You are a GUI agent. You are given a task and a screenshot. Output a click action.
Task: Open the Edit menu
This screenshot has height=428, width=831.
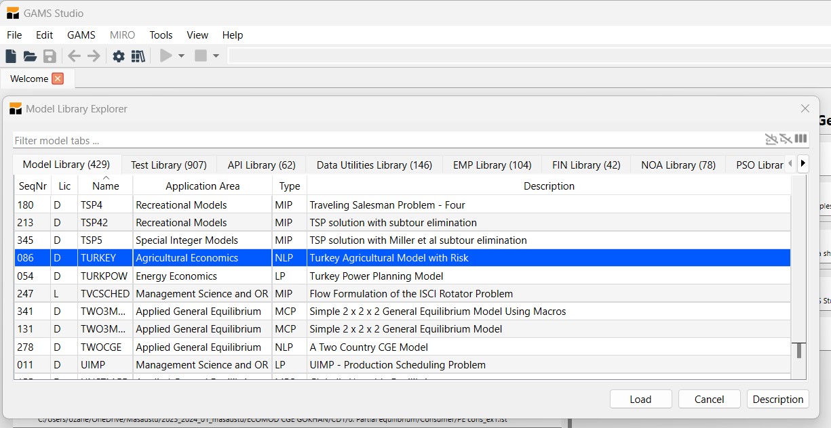(x=45, y=35)
